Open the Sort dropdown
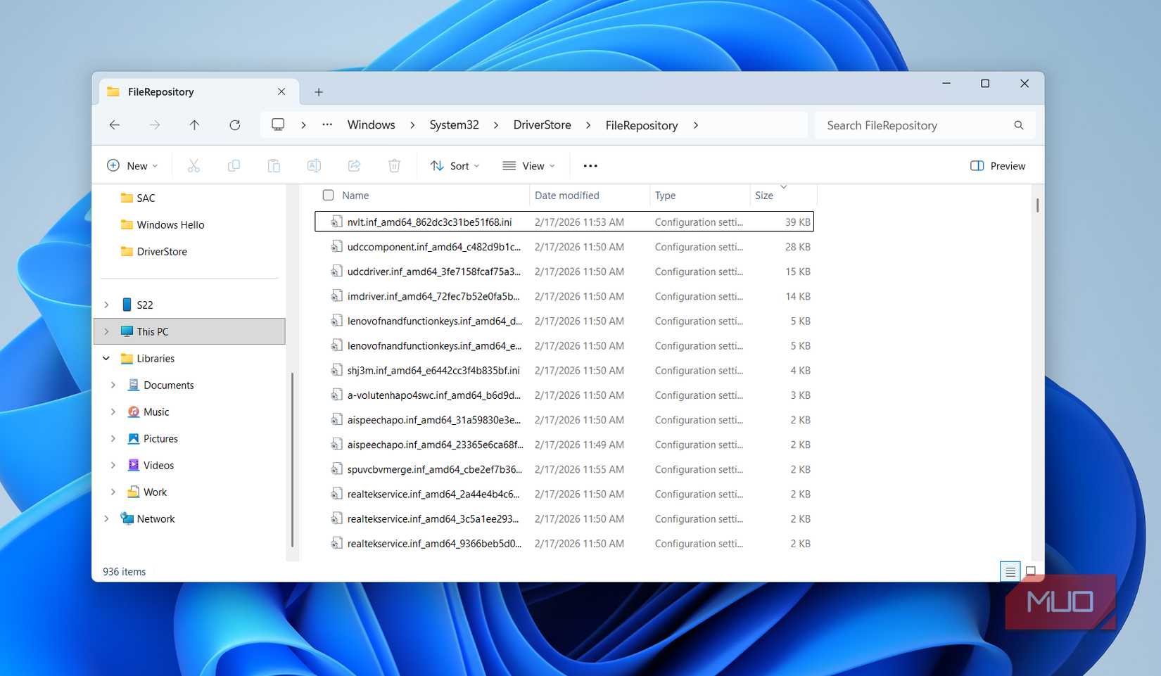Viewport: 1161px width, 676px height. pos(455,165)
